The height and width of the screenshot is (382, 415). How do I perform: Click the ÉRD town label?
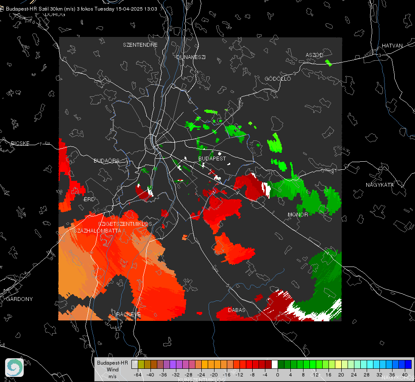(x=89, y=199)
